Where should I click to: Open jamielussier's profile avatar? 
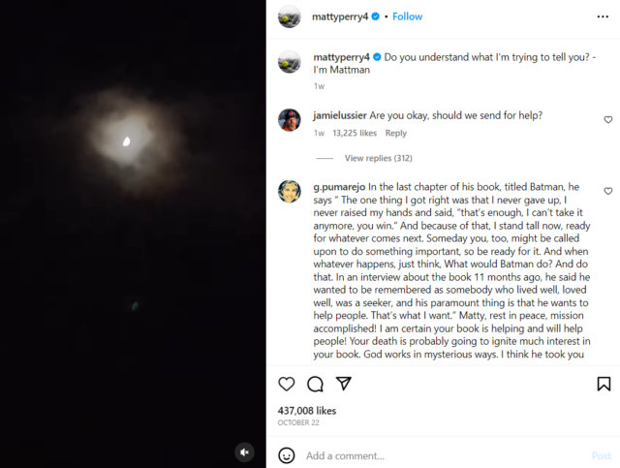(289, 120)
